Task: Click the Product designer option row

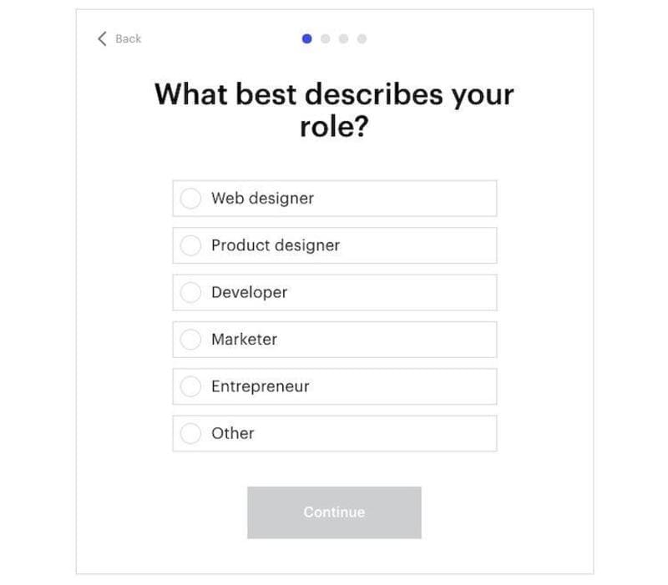Action: (x=334, y=245)
